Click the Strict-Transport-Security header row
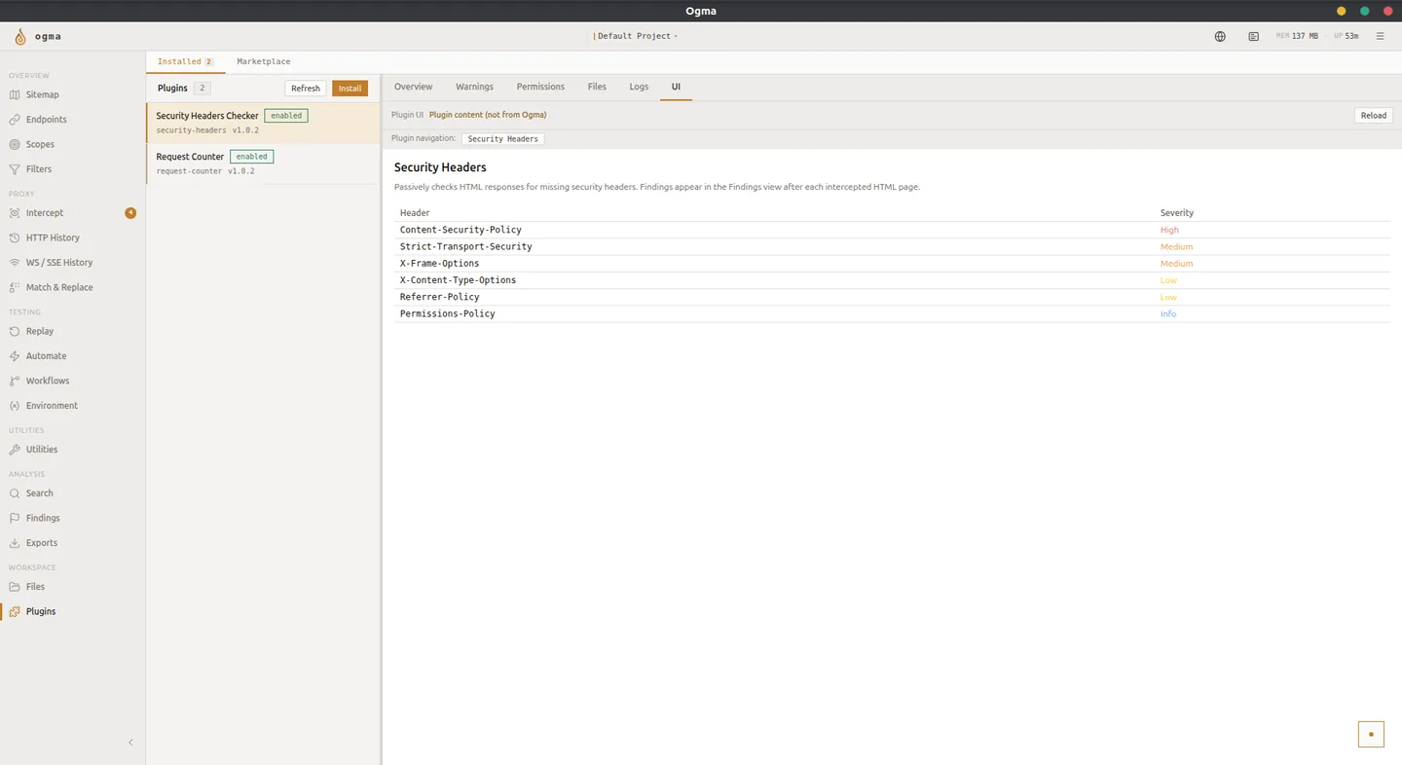 click(x=892, y=247)
